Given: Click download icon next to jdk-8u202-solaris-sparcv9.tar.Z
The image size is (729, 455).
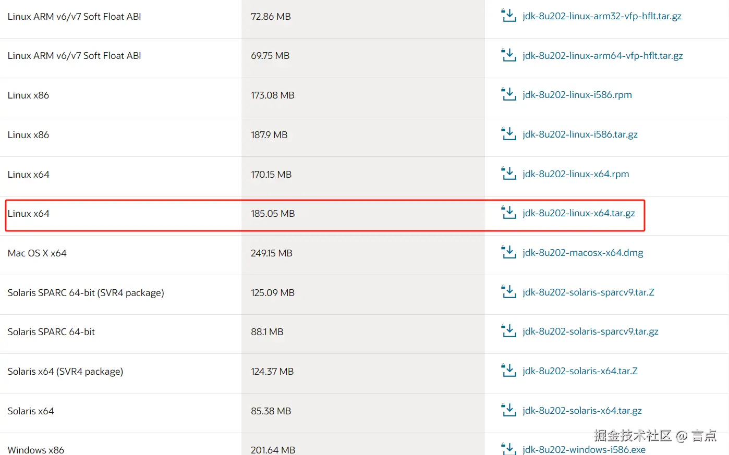Looking at the screenshot, I should (x=508, y=292).
